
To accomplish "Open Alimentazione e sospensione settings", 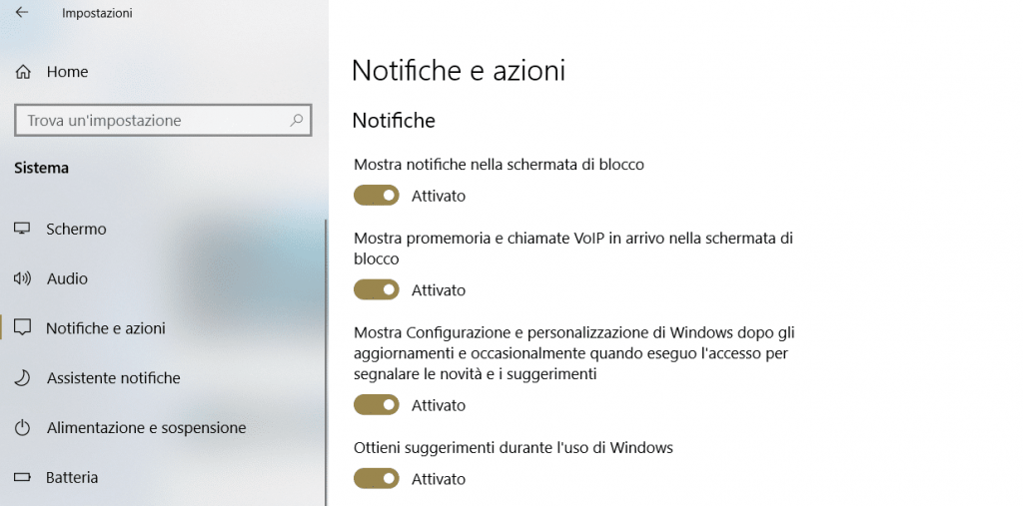I will [x=146, y=428].
